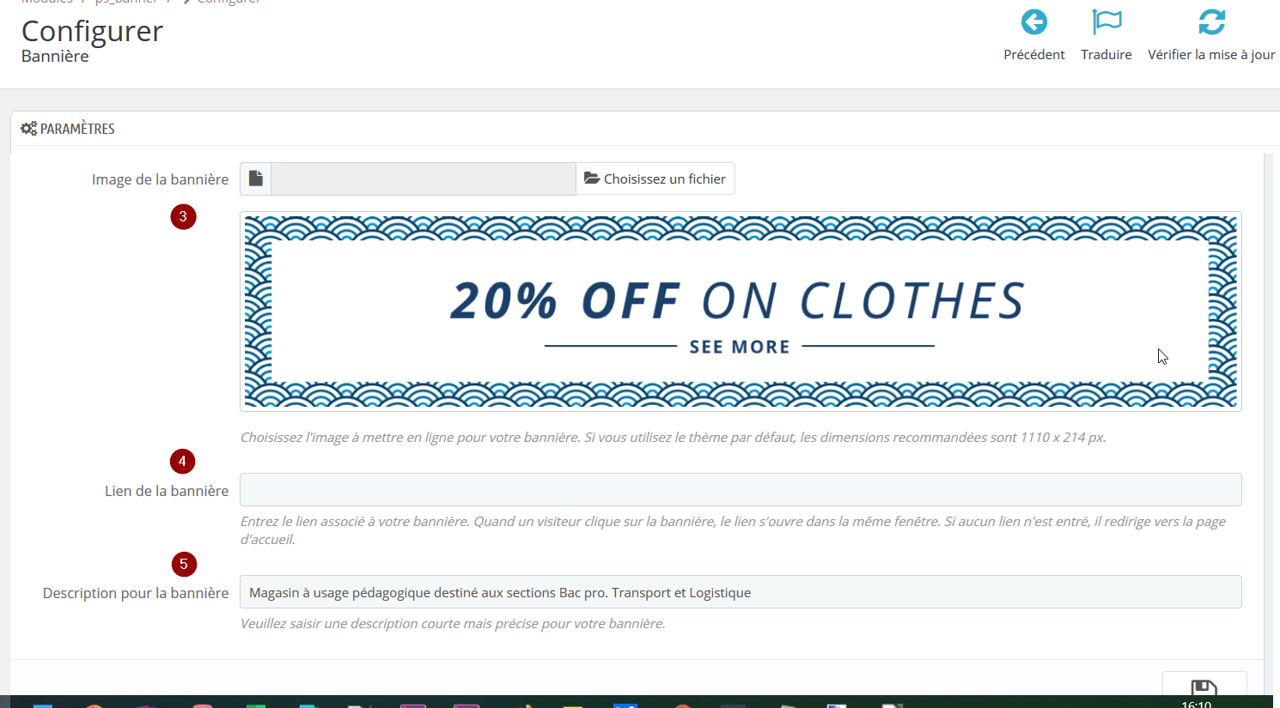Click into the Lien de la bannière field
1280x708 pixels.
[741, 490]
